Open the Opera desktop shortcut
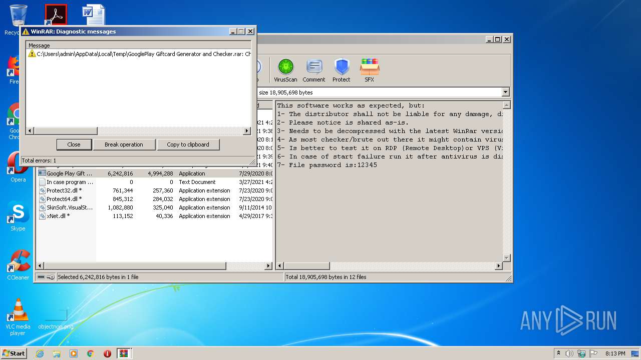The width and height of the screenshot is (641, 360). 18,167
